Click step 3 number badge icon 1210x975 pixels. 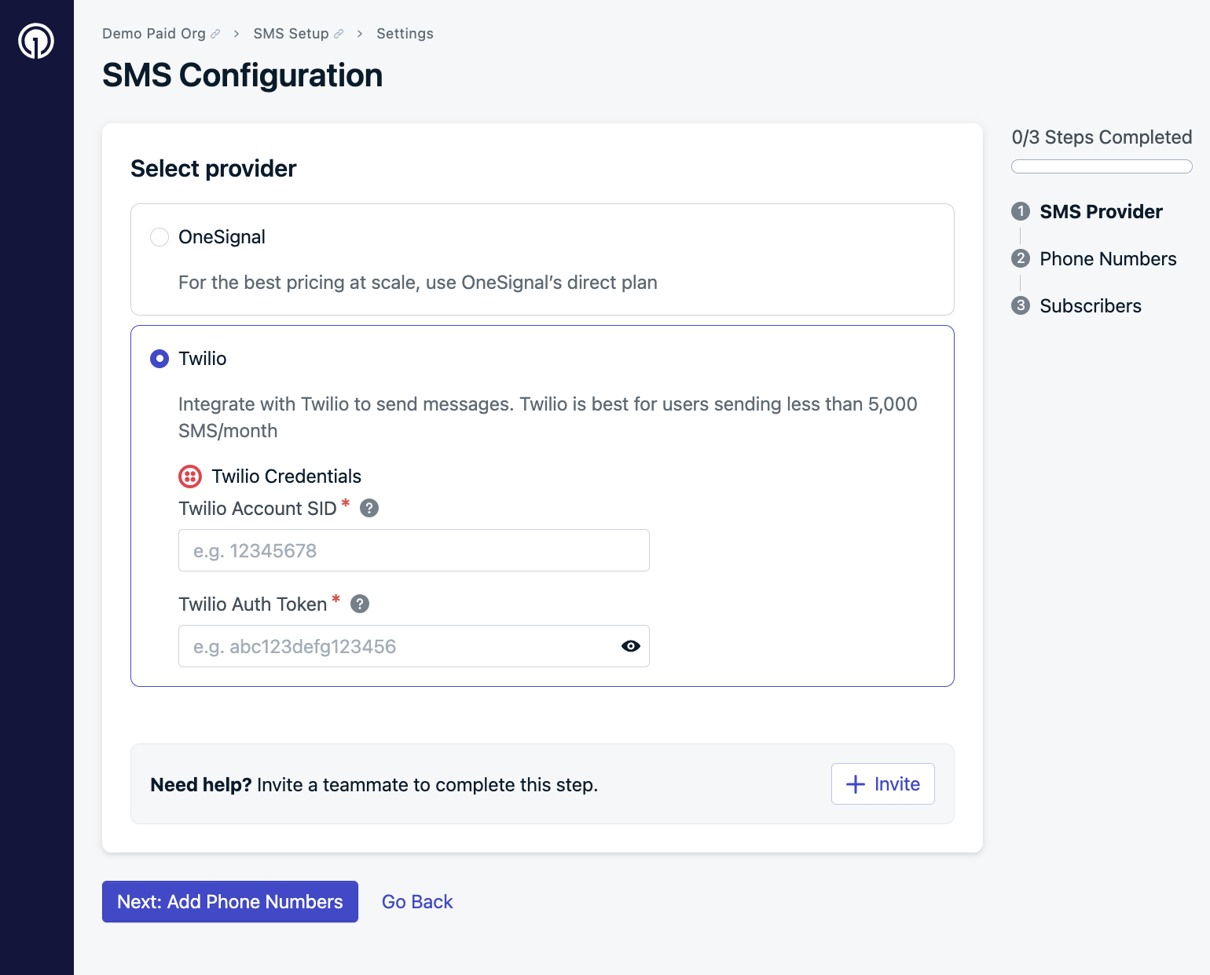[1021, 305]
